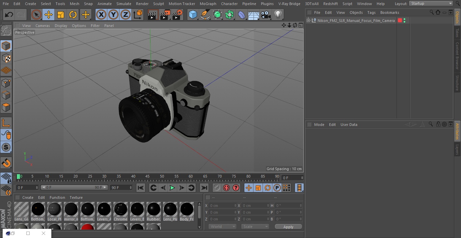This screenshot has width=461, height=238.
Task: Toggle the Z axis lock
Action: tap(126, 15)
